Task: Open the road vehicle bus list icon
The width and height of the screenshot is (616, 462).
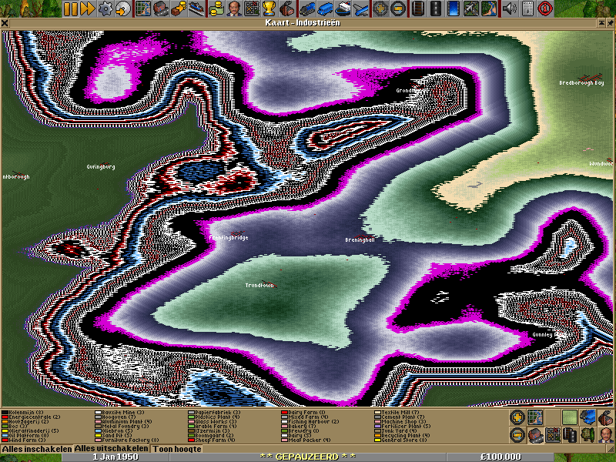Action: tap(324, 8)
